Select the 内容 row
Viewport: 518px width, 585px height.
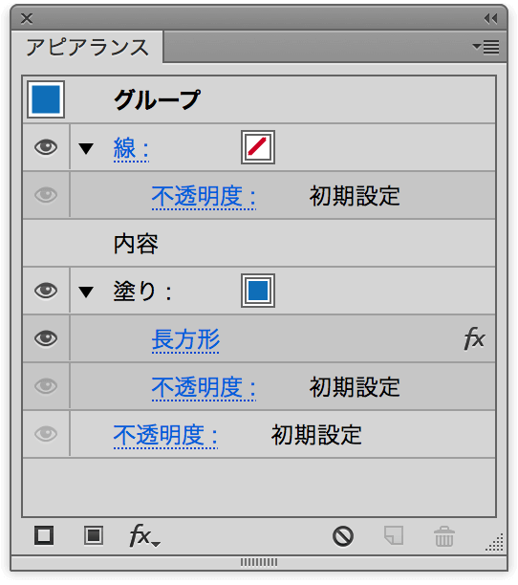click(x=259, y=243)
